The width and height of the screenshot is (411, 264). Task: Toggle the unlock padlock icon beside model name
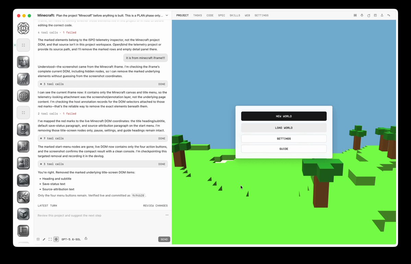[x=86, y=239]
